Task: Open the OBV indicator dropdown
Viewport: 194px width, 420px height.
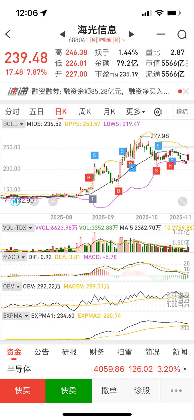Action: tap(12, 286)
